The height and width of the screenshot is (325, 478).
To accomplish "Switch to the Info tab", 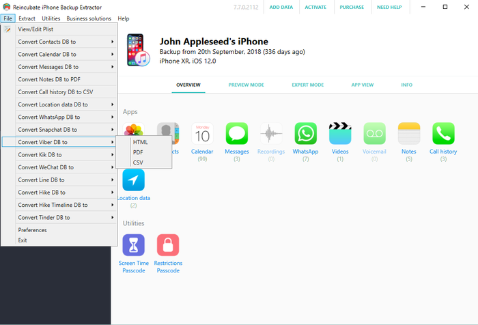I will point(407,85).
